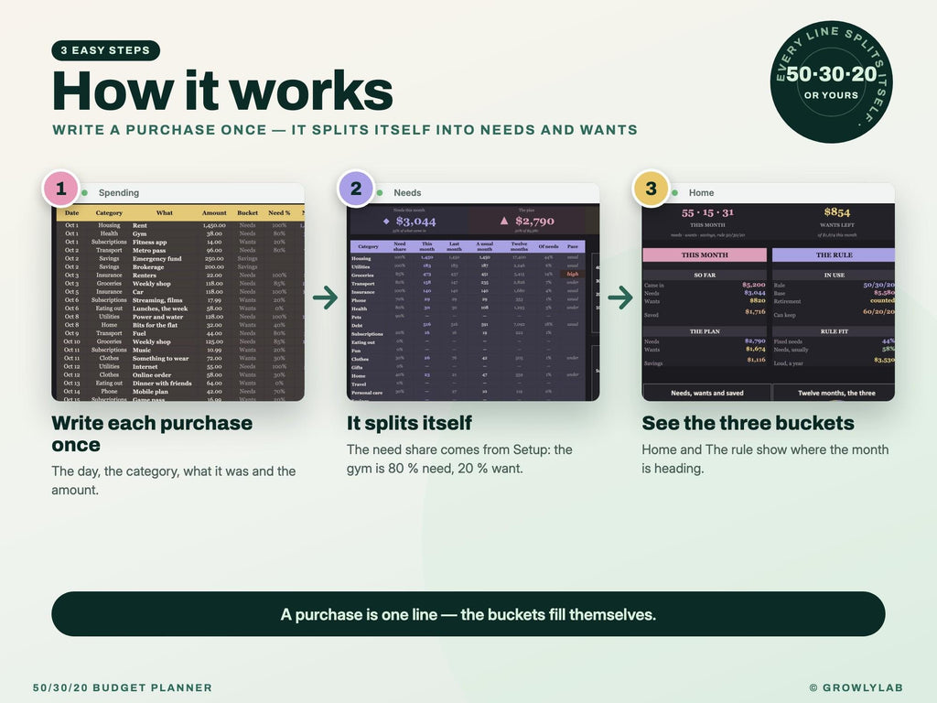The image size is (937, 703).
Task: Click the 'Bucket' column header in Spending
Action: (x=247, y=212)
